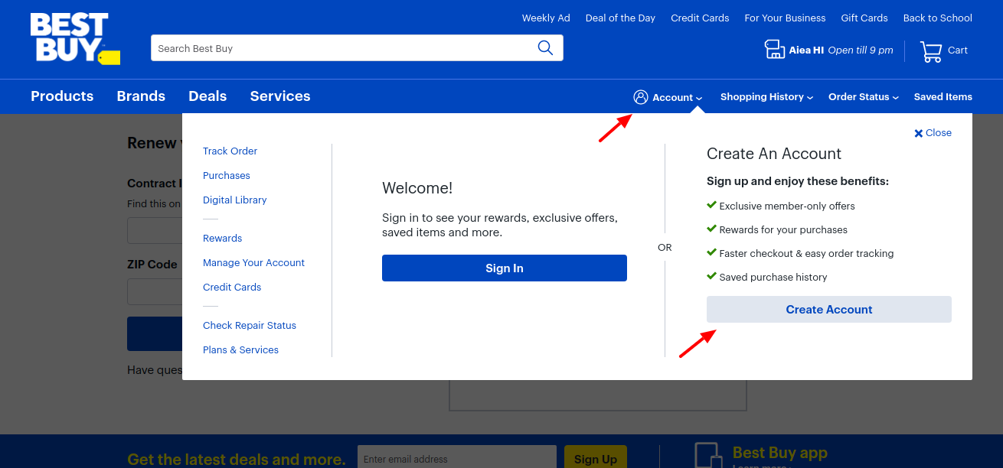This screenshot has width=1003, height=468.
Task: Expand the Order Status dropdown
Action: (864, 97)
